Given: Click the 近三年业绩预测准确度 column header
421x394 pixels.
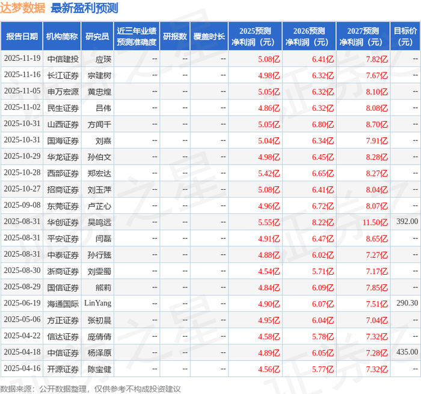Looking at the screenshot, I should click(137, 36).
